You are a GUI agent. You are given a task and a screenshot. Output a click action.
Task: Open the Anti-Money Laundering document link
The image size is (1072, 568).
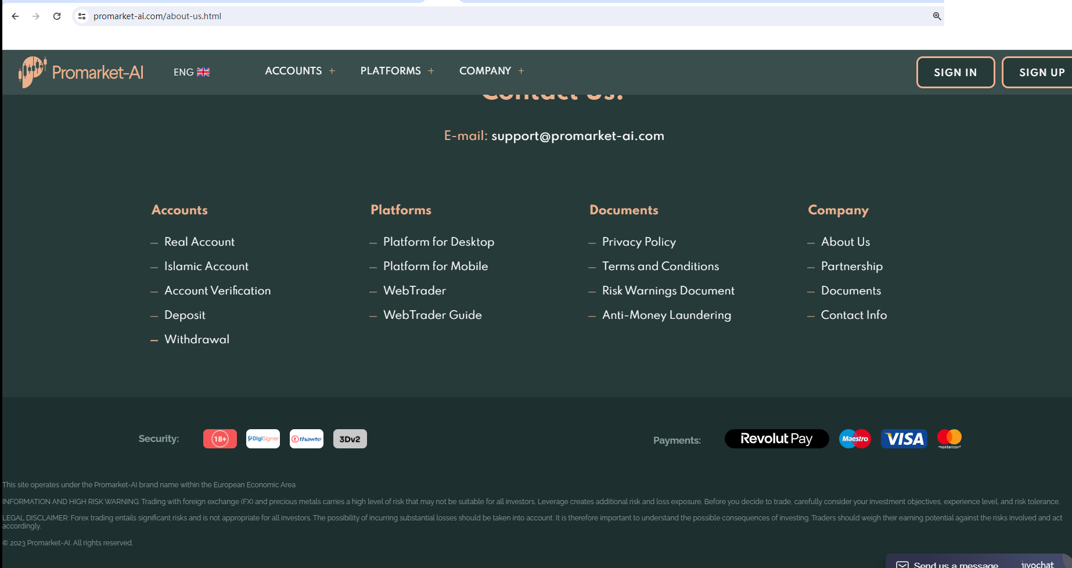click(x=666, y=315)
